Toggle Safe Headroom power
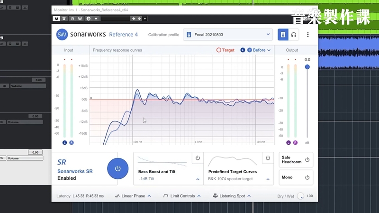 [x=307, y=160]
